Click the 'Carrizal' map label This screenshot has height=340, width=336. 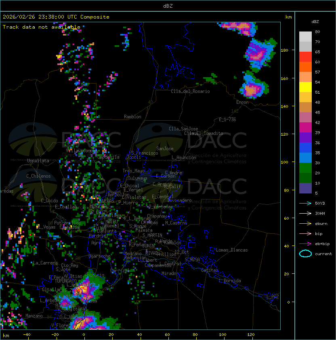coord(120,271)
